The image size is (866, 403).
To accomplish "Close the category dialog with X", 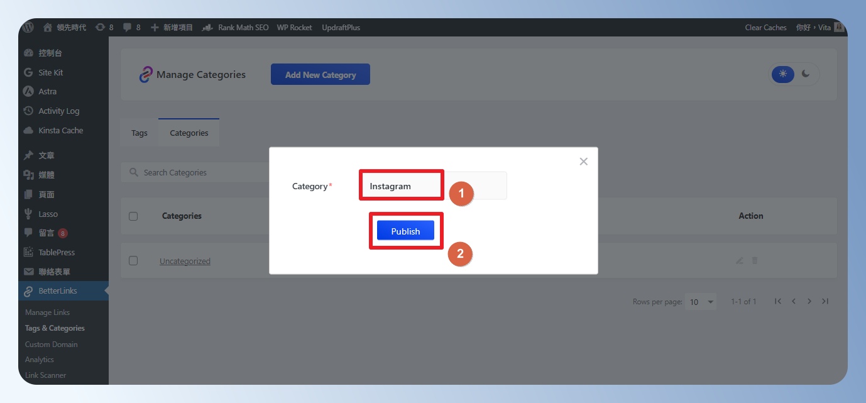I will point(583,162).
